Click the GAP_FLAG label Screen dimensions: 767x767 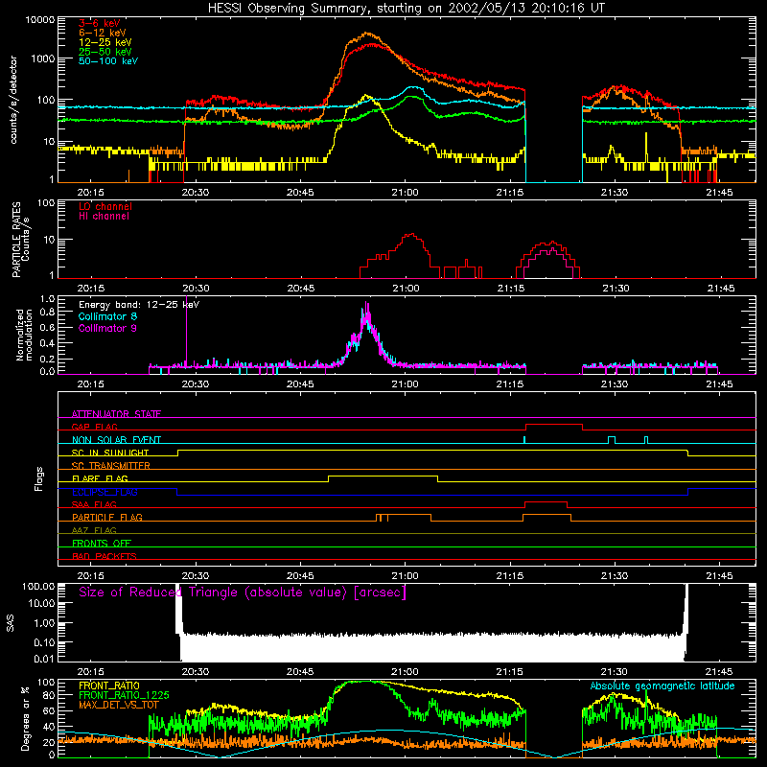pos(94,427)
